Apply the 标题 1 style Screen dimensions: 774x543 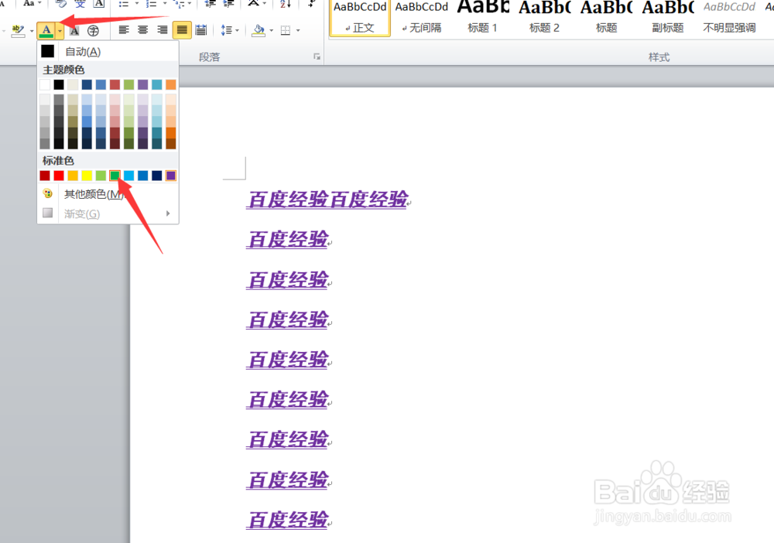pos(483,19)
